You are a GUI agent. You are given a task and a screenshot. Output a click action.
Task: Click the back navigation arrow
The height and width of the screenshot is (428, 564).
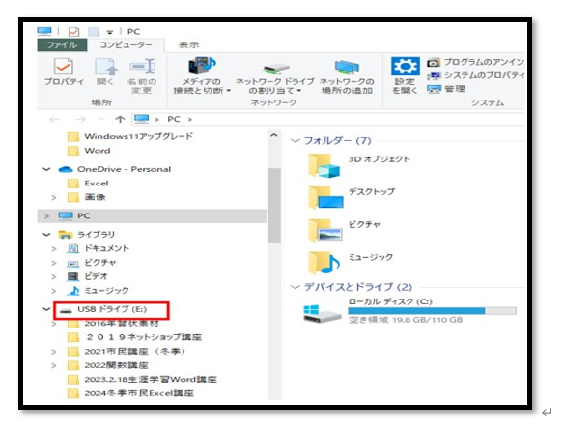54,119
